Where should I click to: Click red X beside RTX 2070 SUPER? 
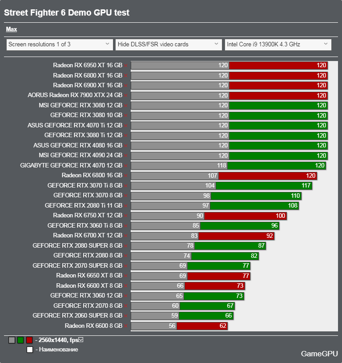[x=125, y=266]
